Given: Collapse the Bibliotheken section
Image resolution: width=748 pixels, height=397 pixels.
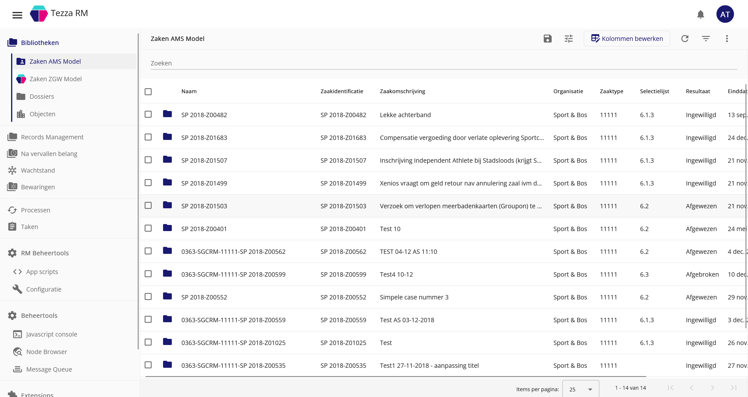Looking at the screenshot, I should [x=40, y=43].
